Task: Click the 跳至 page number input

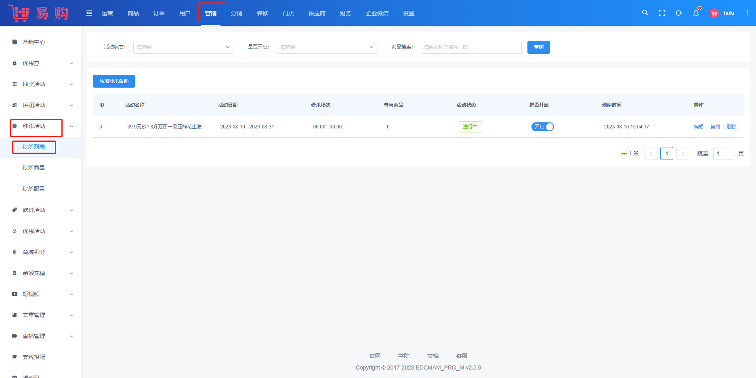Action: point(722,153)
